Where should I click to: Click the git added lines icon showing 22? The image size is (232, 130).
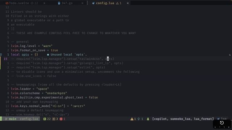point(45,119)
